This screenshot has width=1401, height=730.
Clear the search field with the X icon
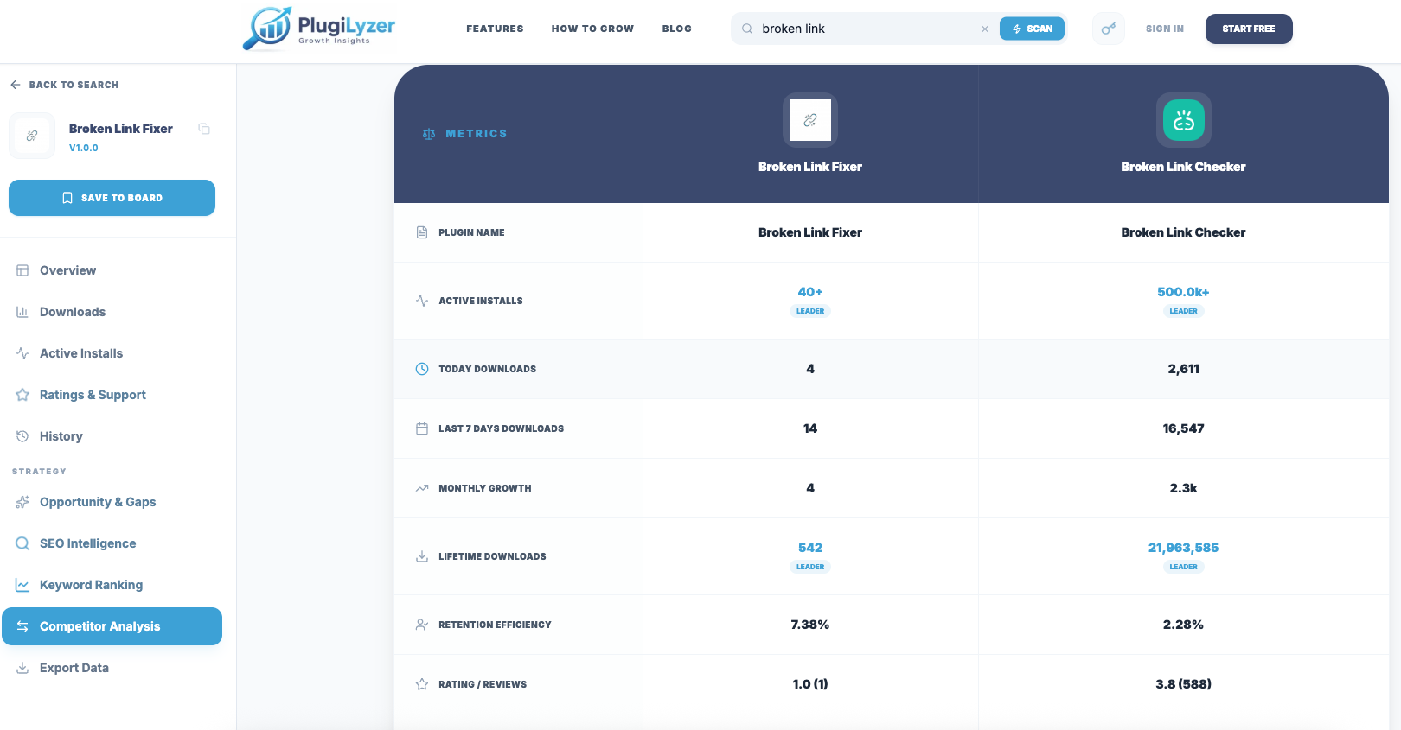pos(985,29)
